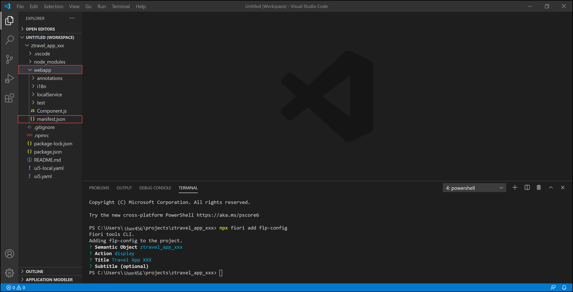This screenshot has width=573, height=292.
Task: Open notifications bell in status bar
Action: click(x=564, y=287)
